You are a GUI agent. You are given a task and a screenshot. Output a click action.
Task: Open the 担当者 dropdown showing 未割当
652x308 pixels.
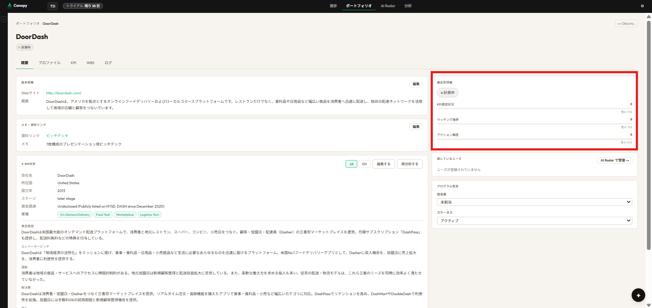coord(535,202)
